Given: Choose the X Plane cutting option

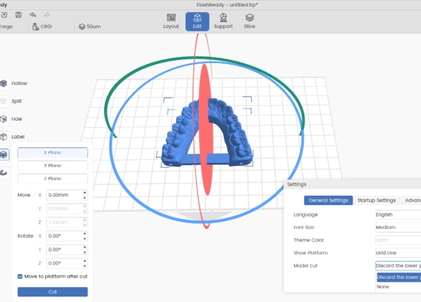Looking at the screenshot, I should pyautogui.click(x=52, y=153).
